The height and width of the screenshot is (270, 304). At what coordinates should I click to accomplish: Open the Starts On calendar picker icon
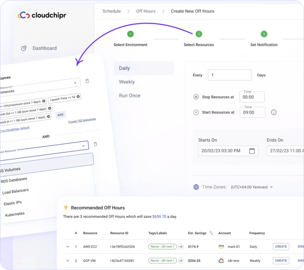[x=252, y=151]
